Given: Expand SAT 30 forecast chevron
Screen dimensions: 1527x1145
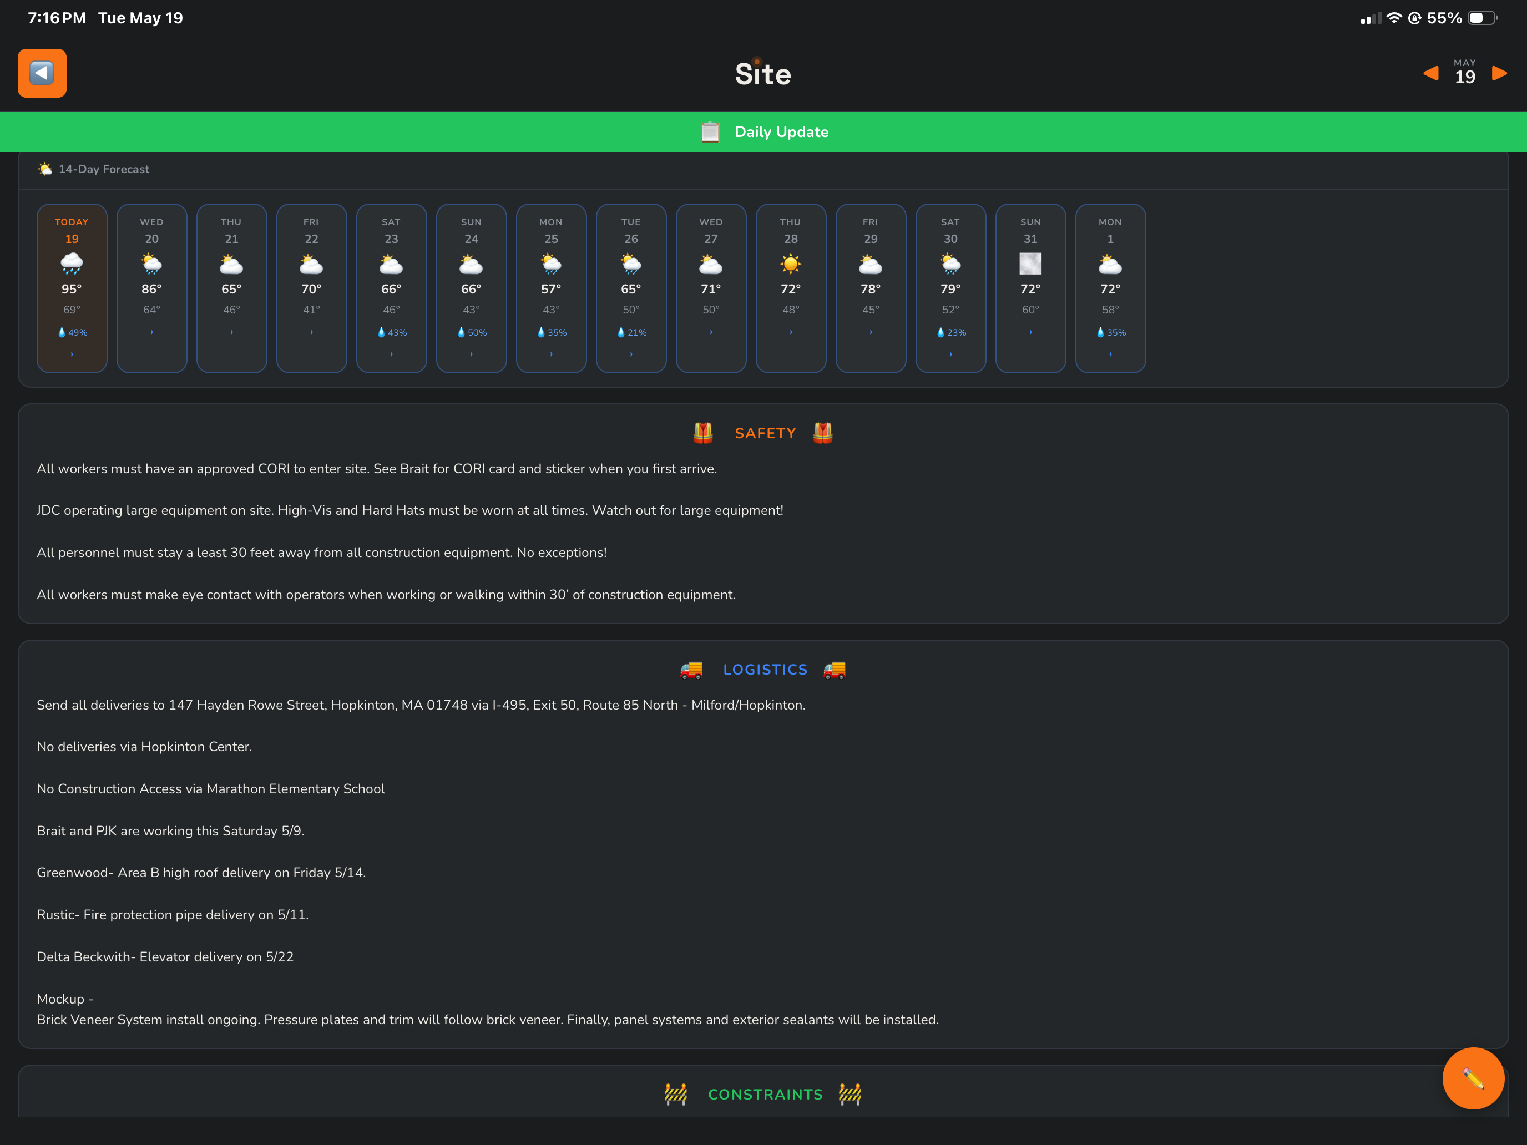Looking at the screenshot, I should 950,354.
